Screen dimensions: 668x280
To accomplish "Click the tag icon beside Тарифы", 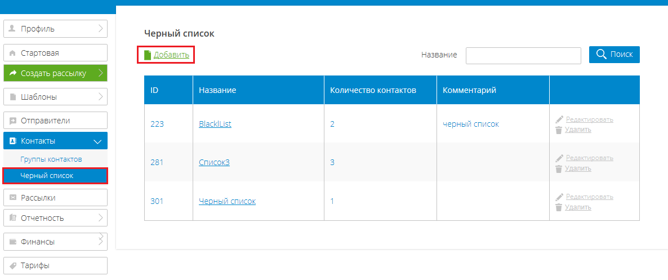I will pyautogui.click(x=13, y=265).
